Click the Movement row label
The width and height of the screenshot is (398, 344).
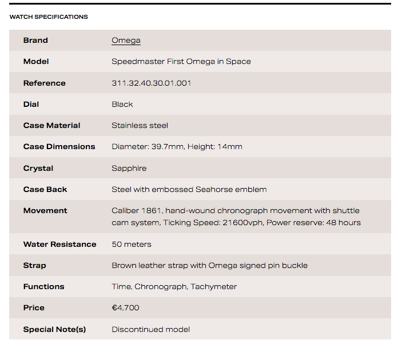45,211
